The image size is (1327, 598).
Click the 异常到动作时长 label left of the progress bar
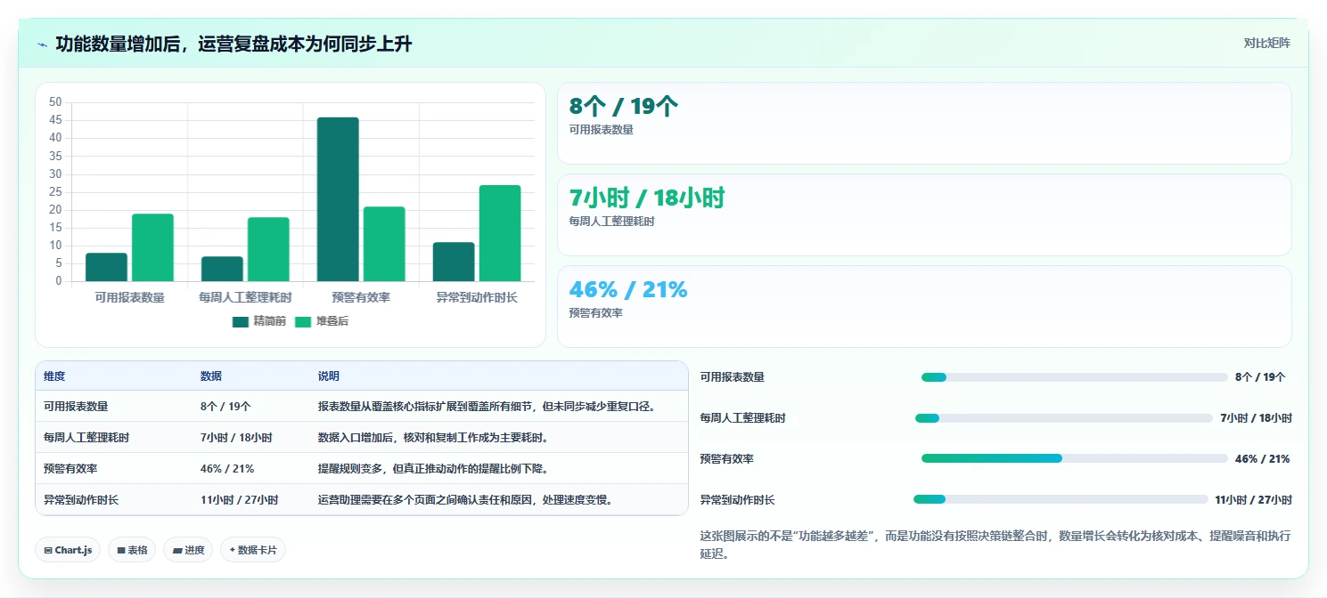pos(738,500)
